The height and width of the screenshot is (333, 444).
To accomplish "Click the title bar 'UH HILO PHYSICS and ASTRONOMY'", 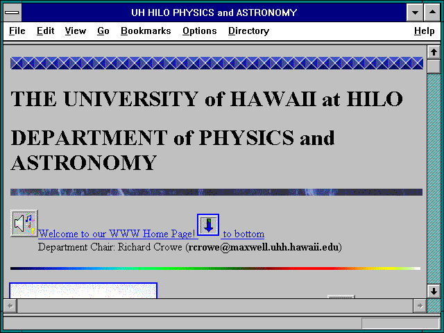I will 214,12.
